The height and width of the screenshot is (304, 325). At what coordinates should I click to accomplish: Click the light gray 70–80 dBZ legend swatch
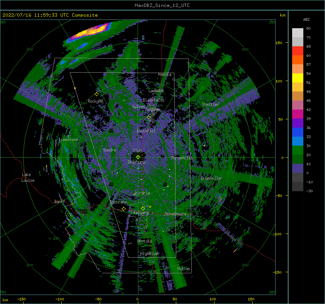(298, 33)
